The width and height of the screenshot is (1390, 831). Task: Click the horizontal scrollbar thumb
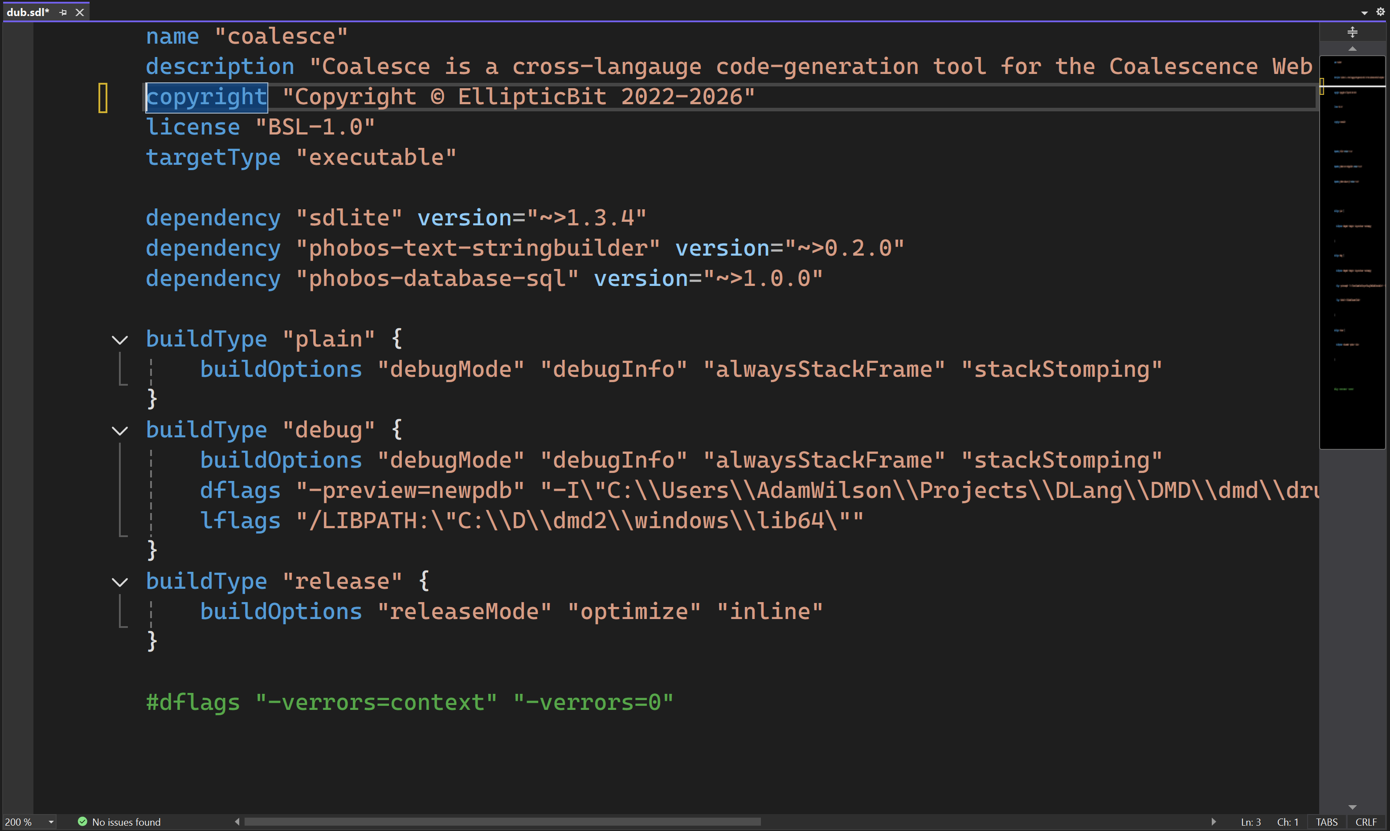[x=503, y=822]
